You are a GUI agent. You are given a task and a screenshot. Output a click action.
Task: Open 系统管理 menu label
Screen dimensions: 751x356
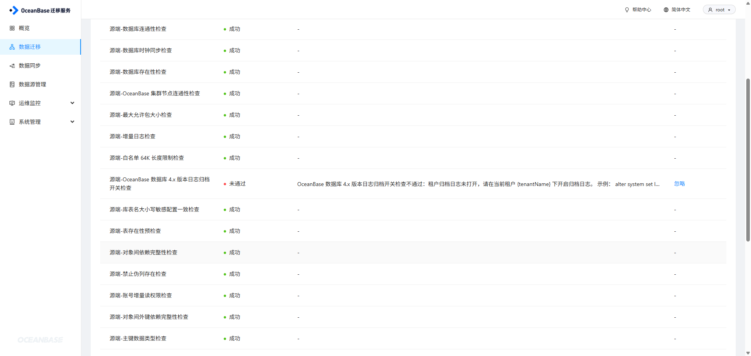(30, 122)
